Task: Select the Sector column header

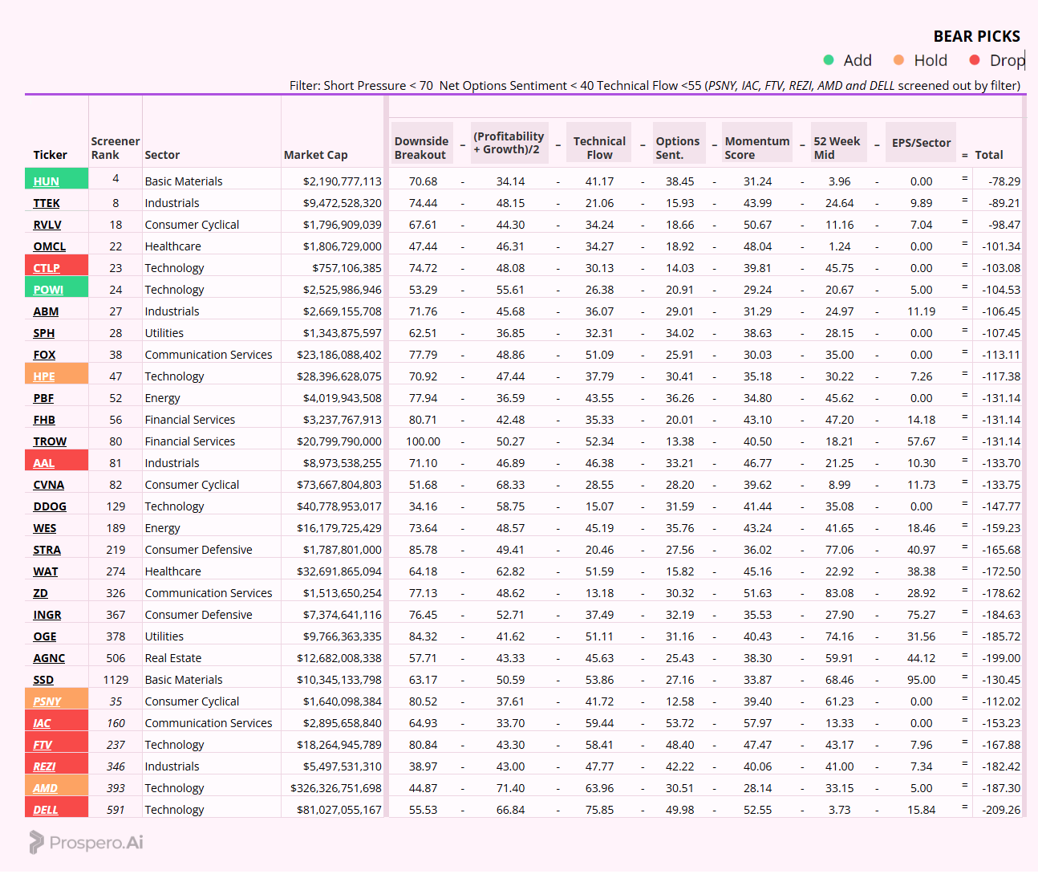Action: point(162,155)
